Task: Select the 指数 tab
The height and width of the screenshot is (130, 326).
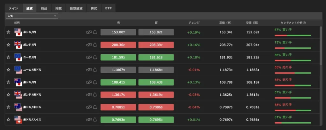Action: point(58,8)
